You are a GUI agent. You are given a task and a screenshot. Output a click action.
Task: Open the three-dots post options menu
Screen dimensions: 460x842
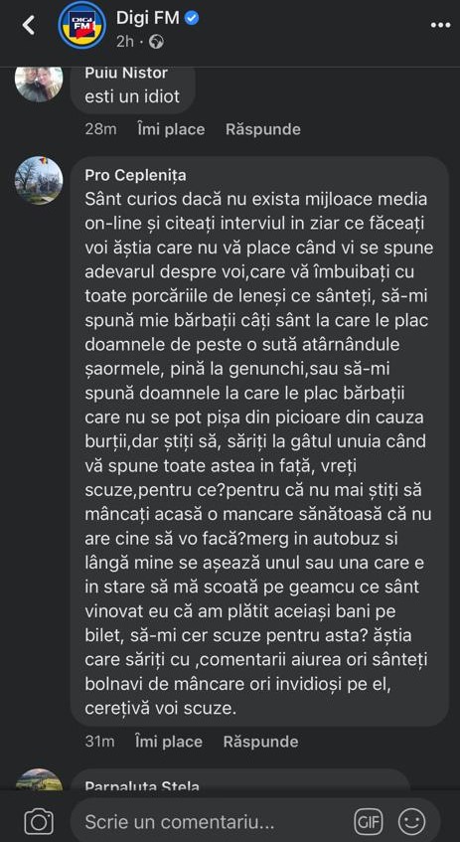tap(441, 25)
